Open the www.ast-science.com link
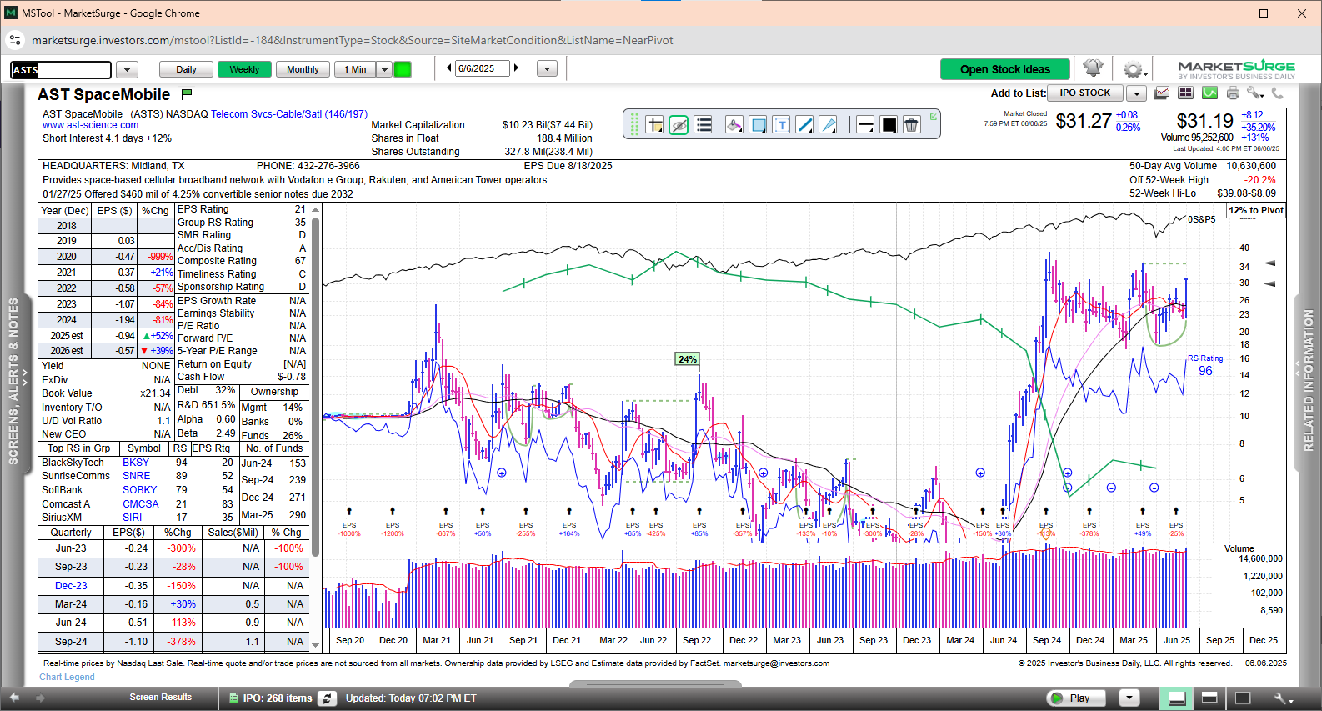 [x=91, y=126]
